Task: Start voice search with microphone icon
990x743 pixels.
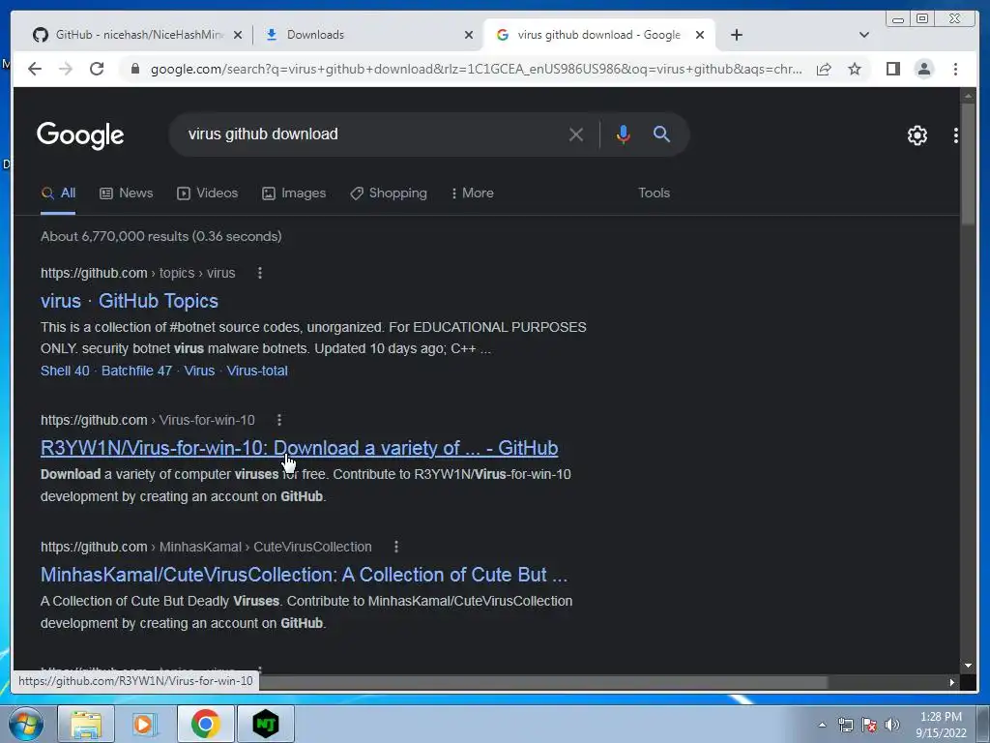Action: pos(624,134)
